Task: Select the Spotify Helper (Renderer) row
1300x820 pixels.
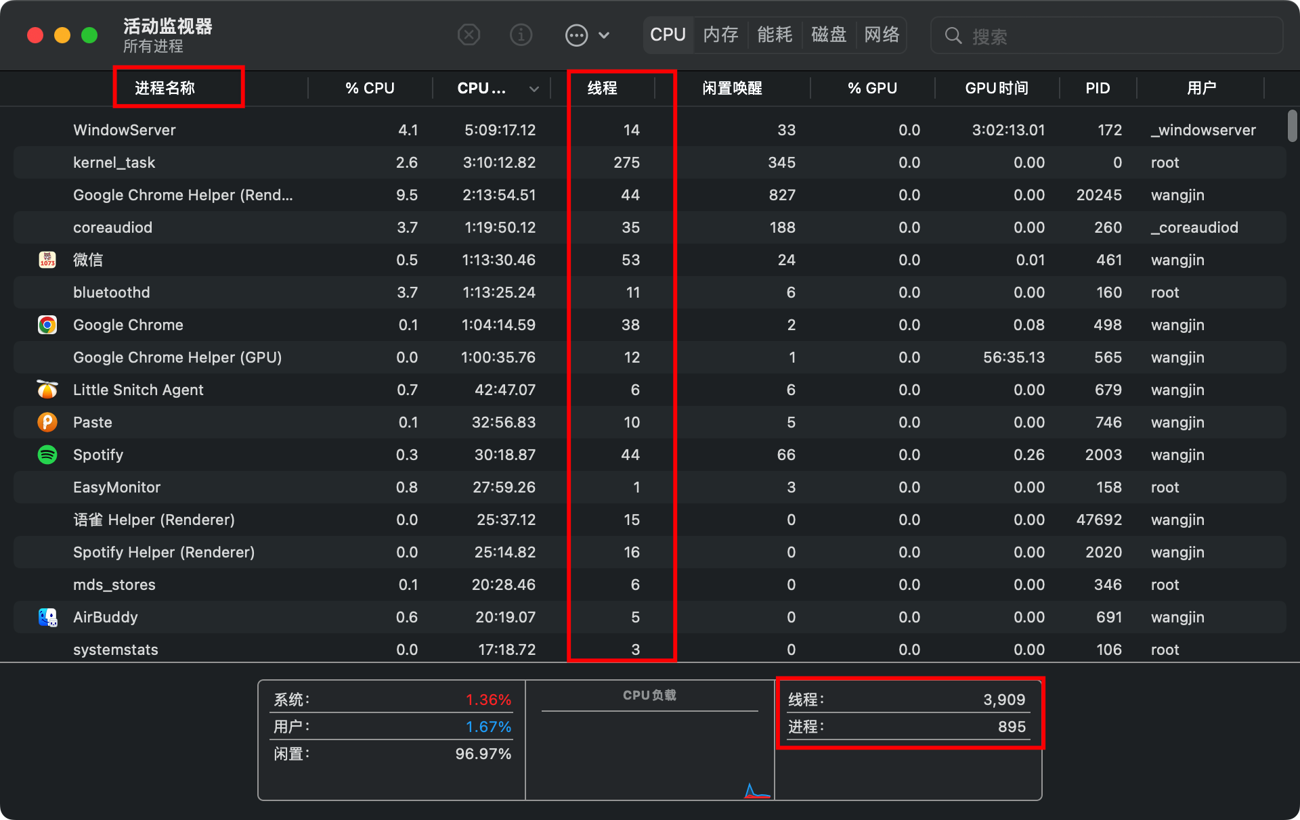Action: pos(650,552)
